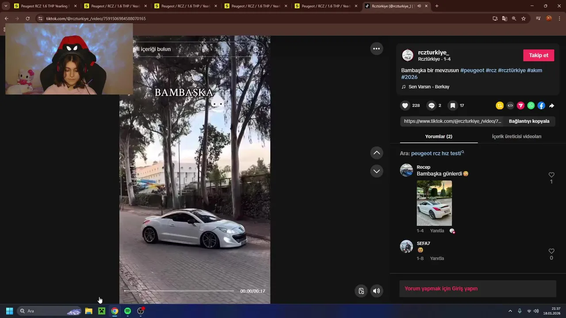Viewport: 566px width, 318px height.
Task: Bookmark this page with the star
Action: click(524, 19)
